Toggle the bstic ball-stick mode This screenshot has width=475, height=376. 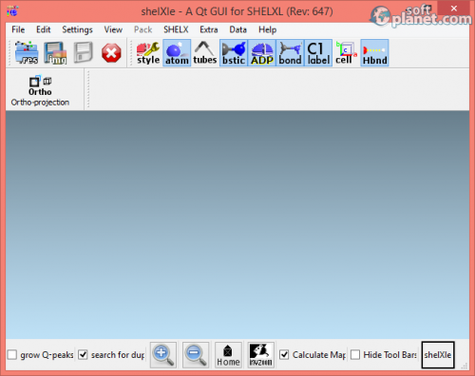[x=234, y=53]
